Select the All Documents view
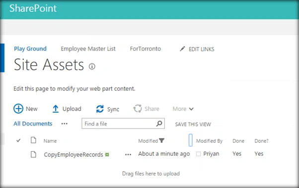Viewport: 299px width, 188px height. (33, 124)
